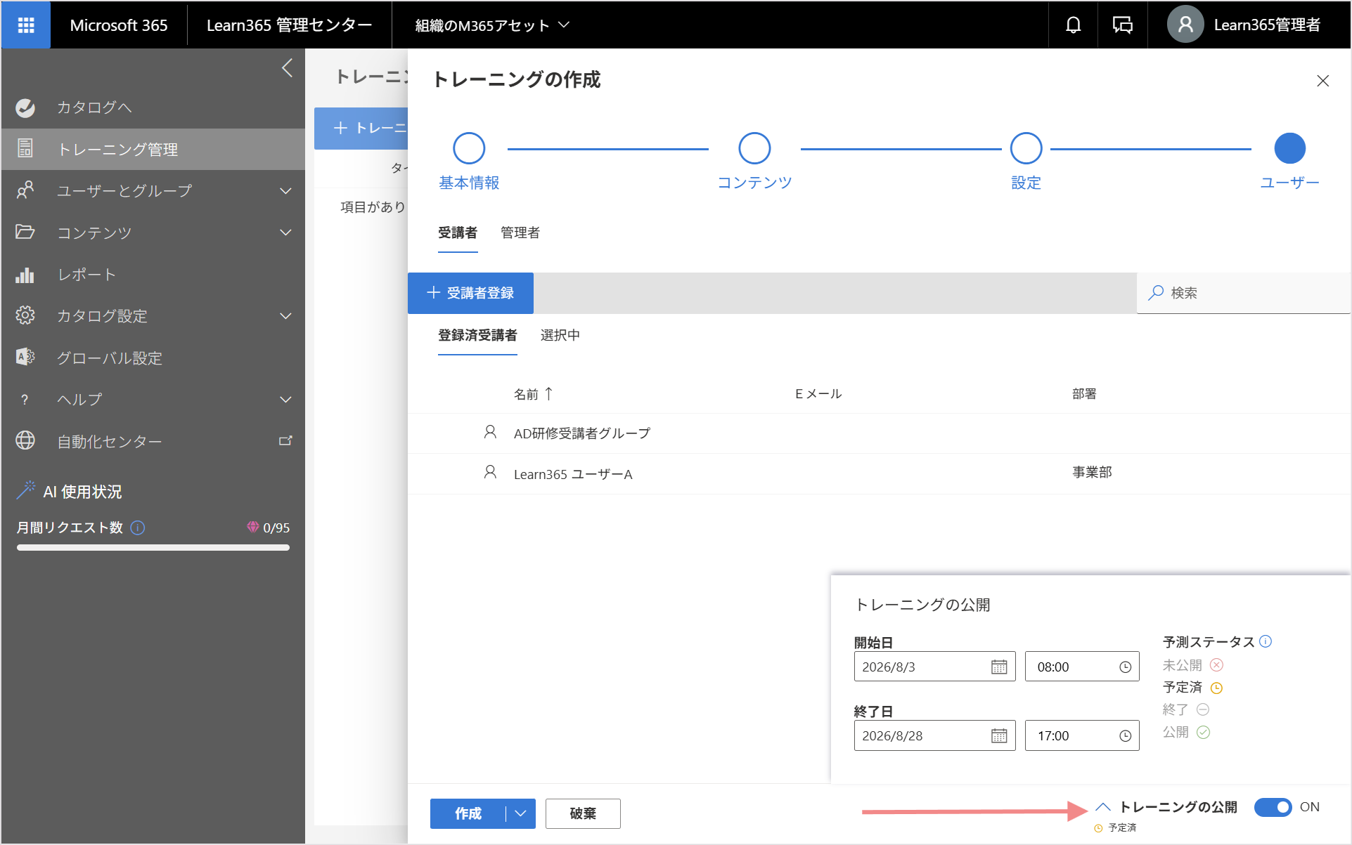The height and width of the screenshot is (845, 1352).
Task: Click the clock icon for 17:00 end time
Action: click(x=1125, y=735)
